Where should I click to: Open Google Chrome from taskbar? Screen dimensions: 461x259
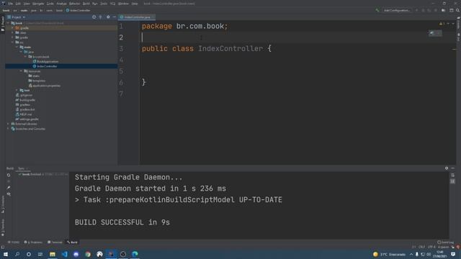[88, 254]
